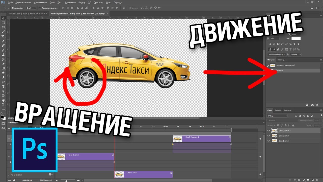
Task: Open the Файл menu
Action: [x=10, y=2]
